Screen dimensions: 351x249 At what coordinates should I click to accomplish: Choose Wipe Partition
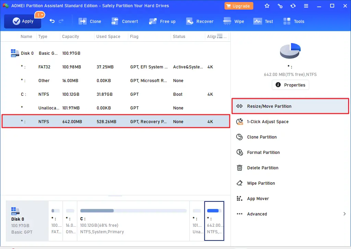click(x=290, y=183)
